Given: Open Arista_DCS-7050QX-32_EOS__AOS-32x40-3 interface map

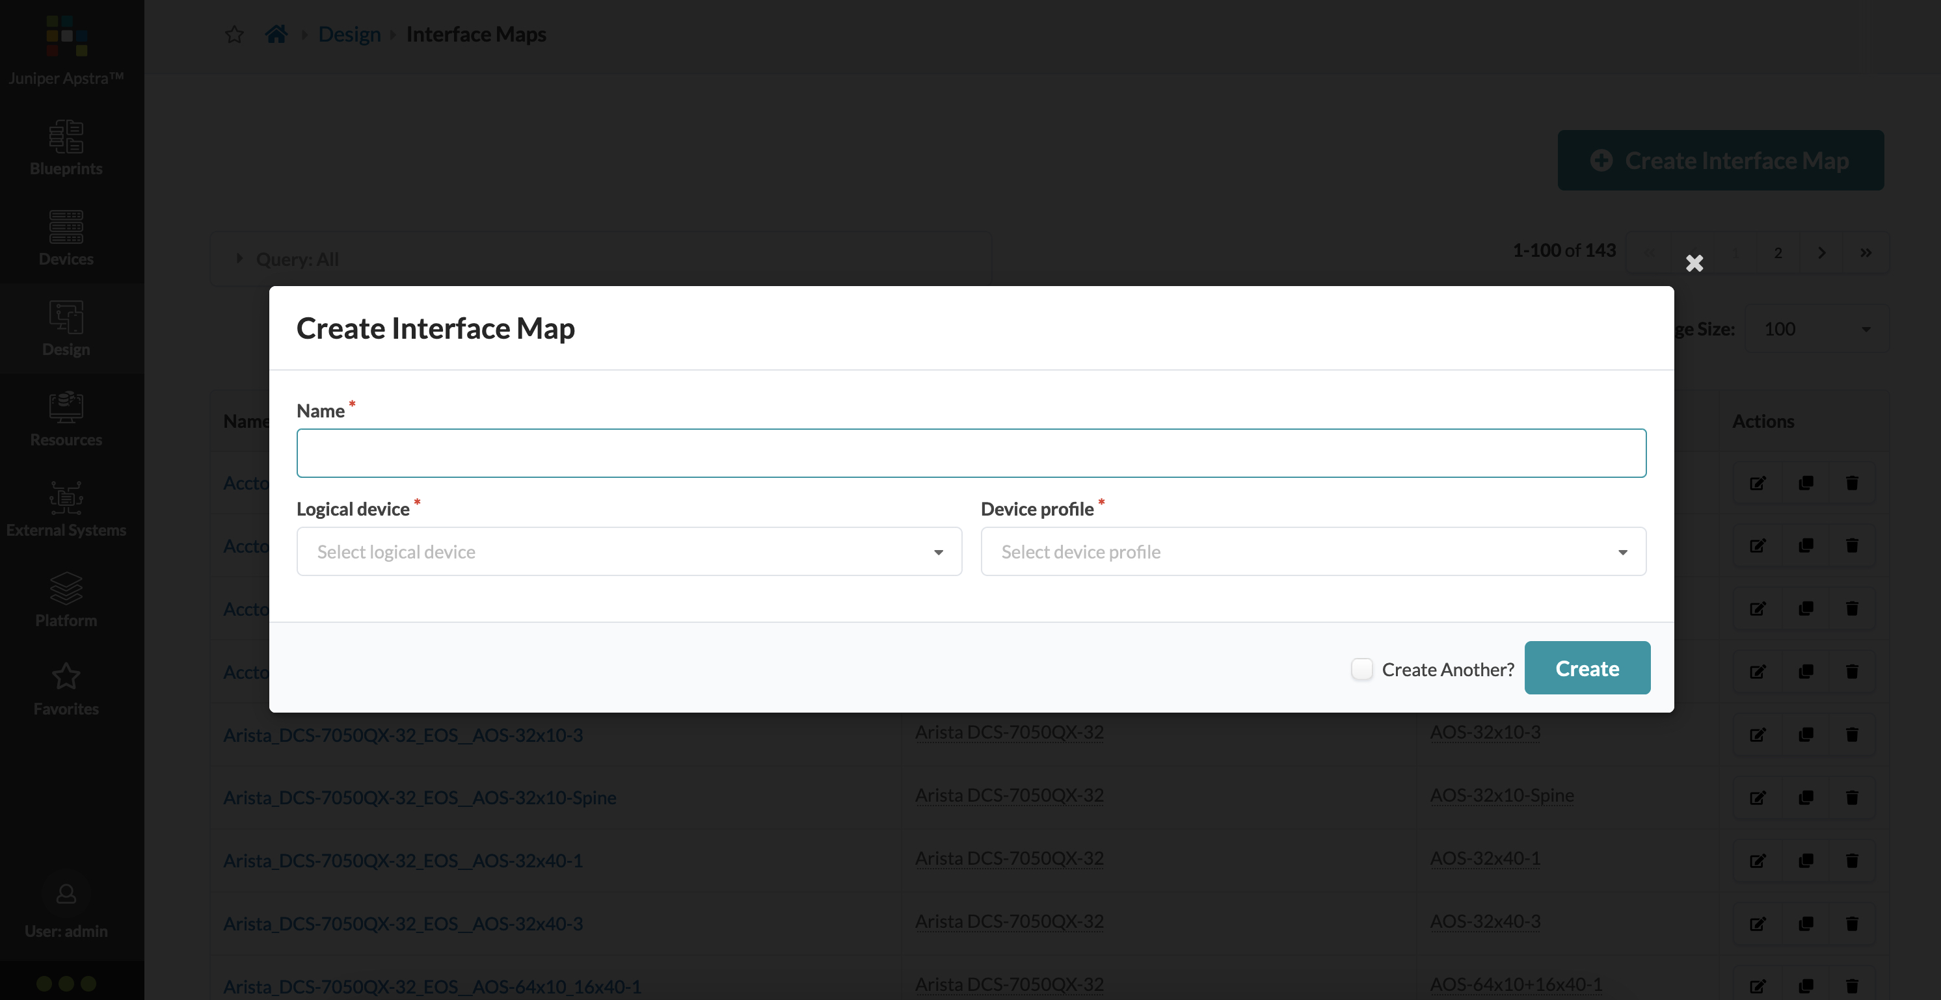Looking at the screenshot, I should [403, 924].
